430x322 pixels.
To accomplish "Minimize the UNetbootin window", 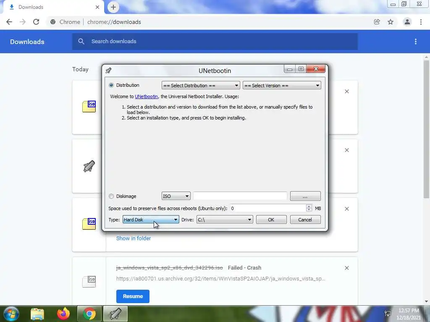I will pyautogui.click(x=290, y=69).
